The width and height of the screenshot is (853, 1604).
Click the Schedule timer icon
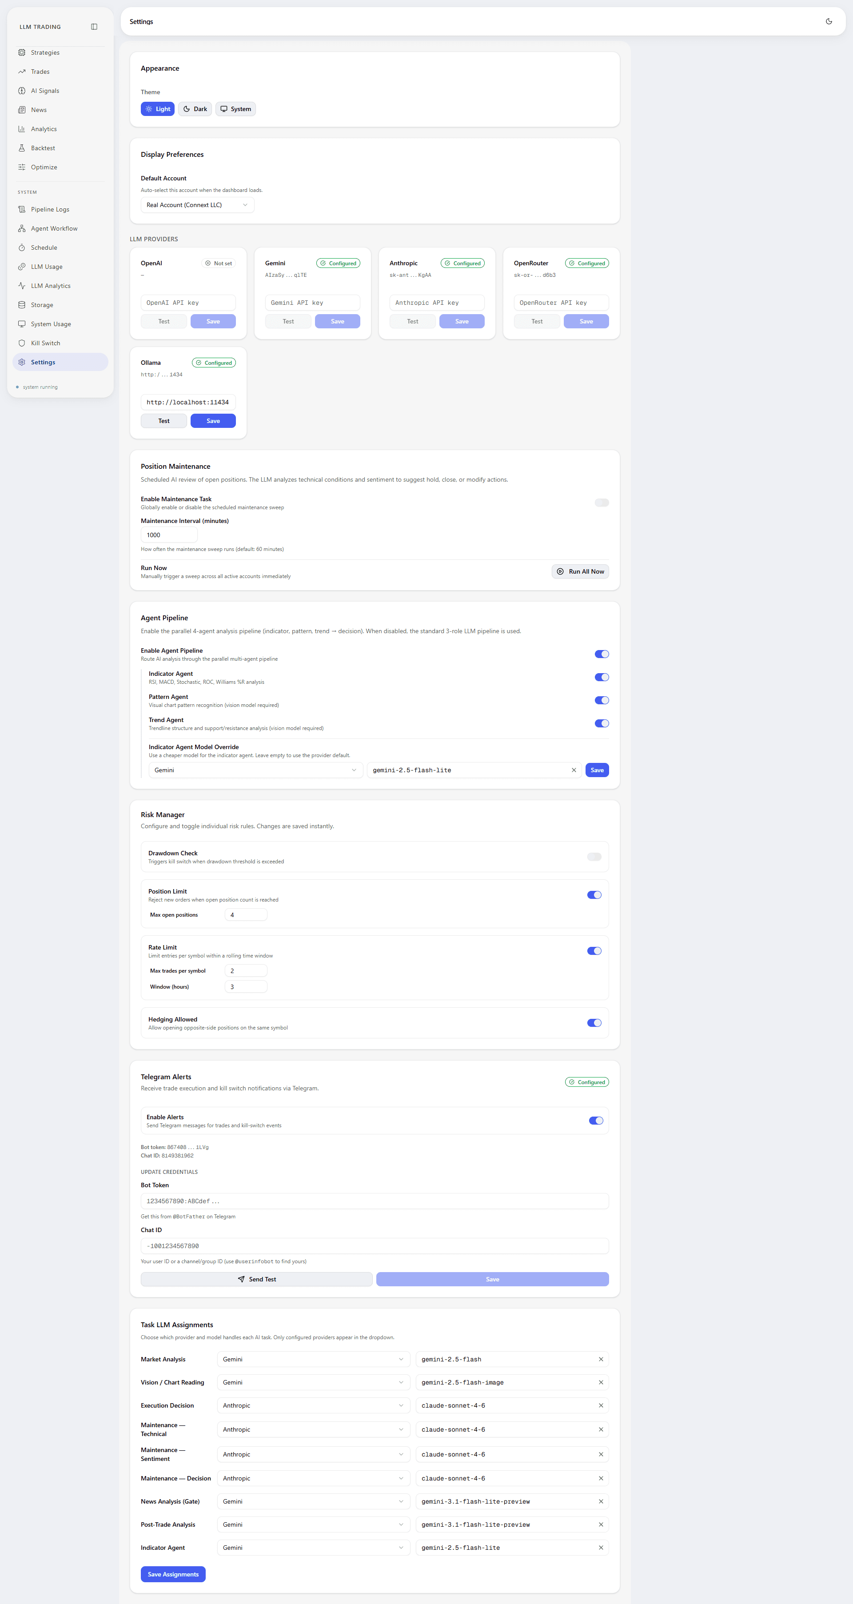pos(22,248)
